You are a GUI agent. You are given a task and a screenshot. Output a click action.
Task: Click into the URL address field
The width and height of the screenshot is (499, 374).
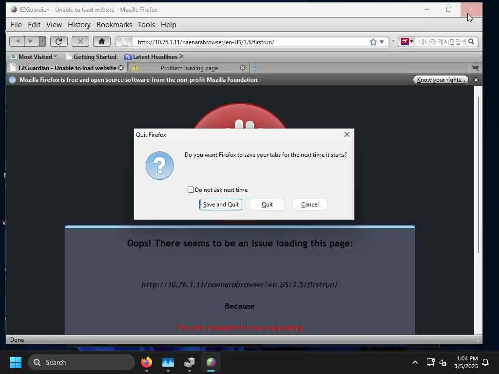click(251, 42)
